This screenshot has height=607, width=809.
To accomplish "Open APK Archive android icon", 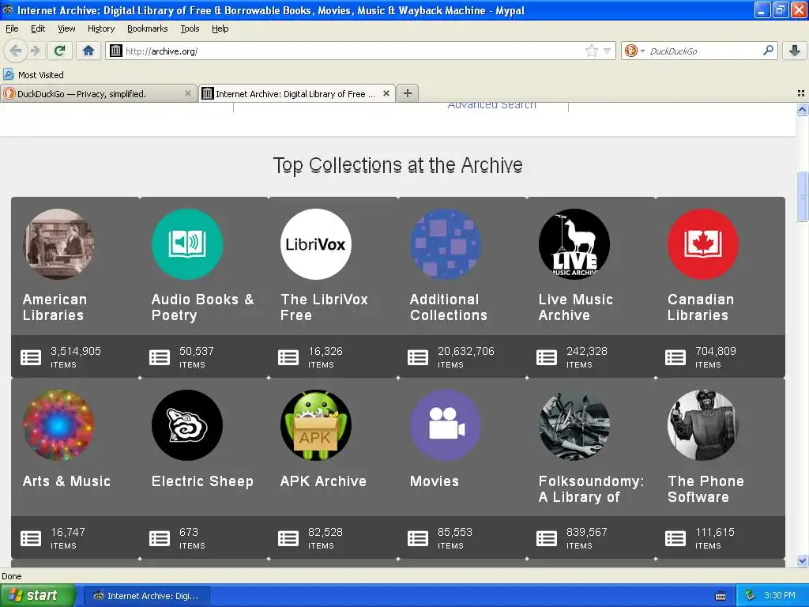I will point(316,425).
